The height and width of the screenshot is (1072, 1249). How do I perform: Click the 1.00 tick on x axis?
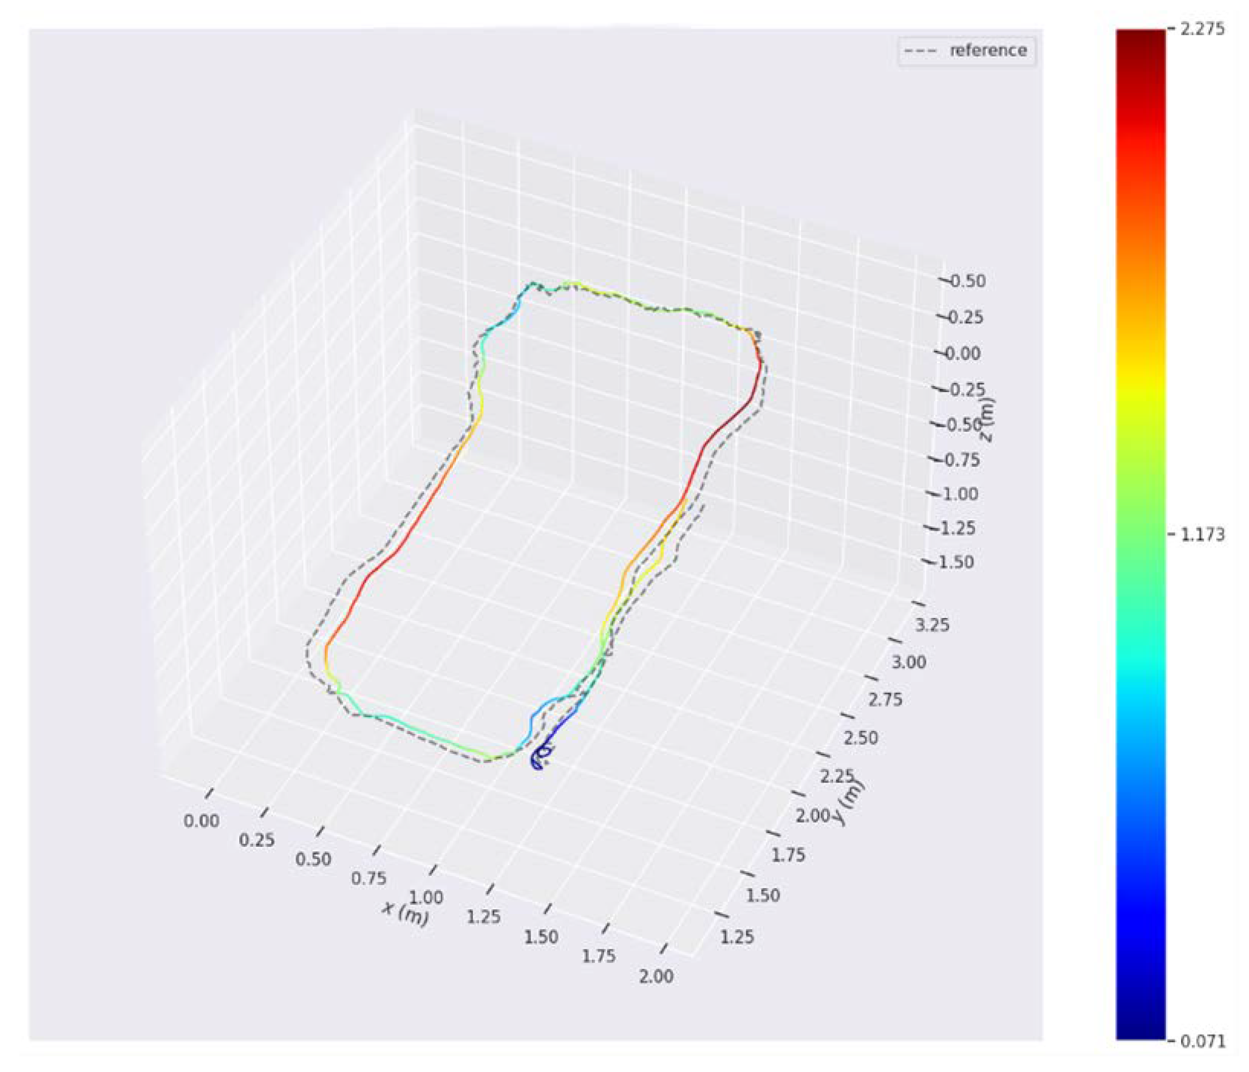(x=426, y=897)
